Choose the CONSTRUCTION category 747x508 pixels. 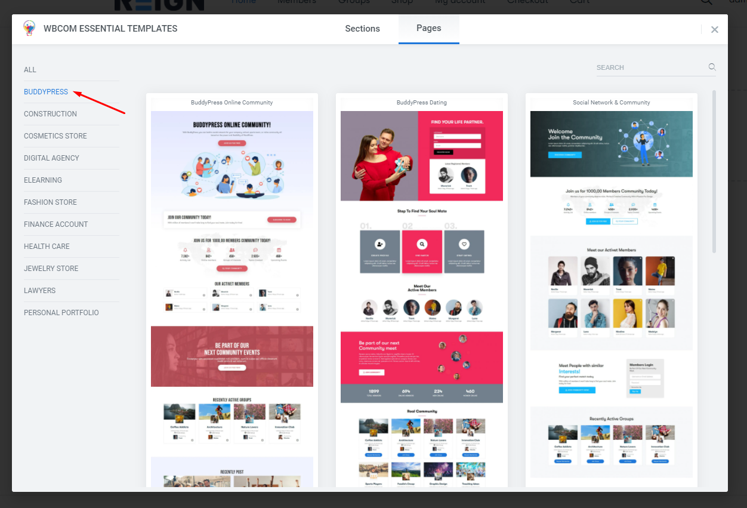pyautogui.click(x=50, y=114)
